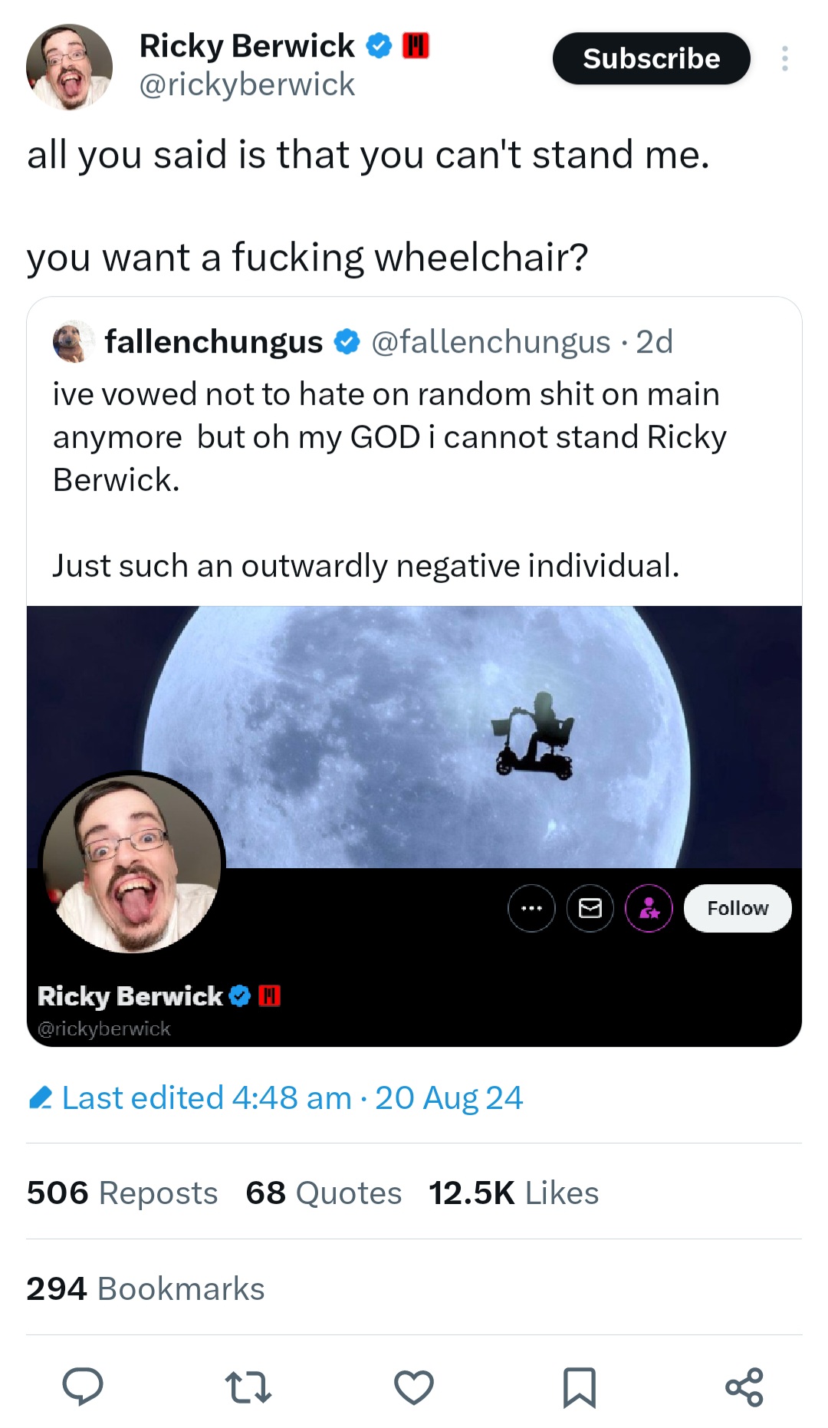The height and width of the screenshot is (1428, 828).
Task: Tap the red affiliate badge beside name
Action: pos(416,46)
